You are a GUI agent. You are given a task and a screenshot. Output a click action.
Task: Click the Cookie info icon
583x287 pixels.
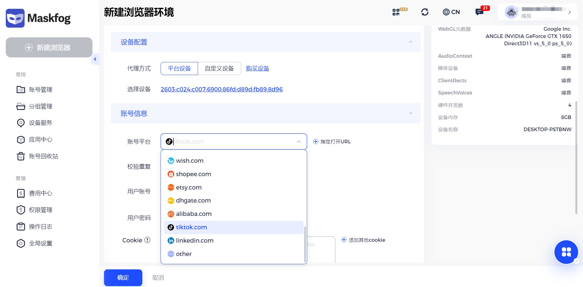tap(147, 240)
